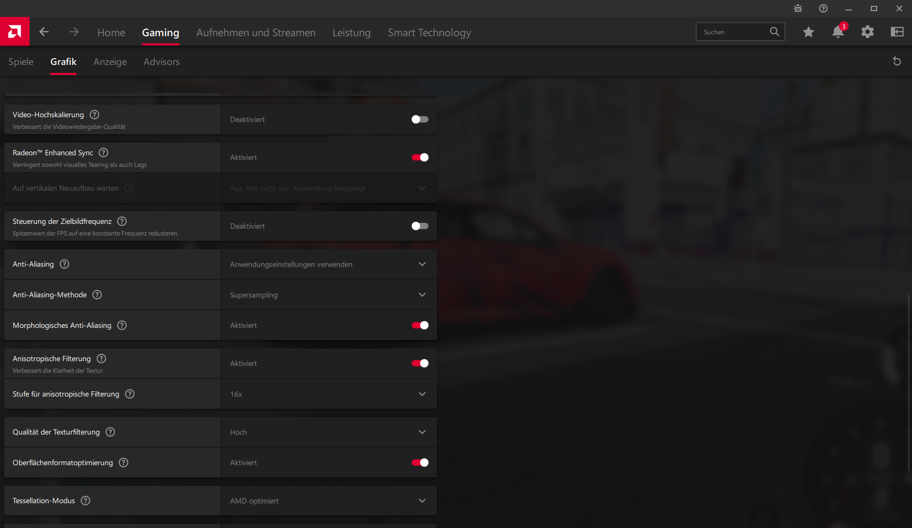
Task: Enable Steuerung der Zielbildfrequenz toggle
Action: point(420,226)
